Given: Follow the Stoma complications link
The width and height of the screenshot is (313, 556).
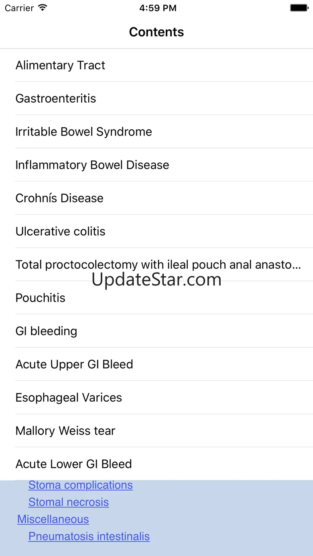Looking at the screenshot, I should click(80, 485).
